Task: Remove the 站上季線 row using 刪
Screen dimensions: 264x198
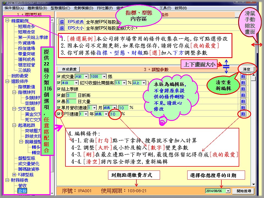Action: (243, 89)
